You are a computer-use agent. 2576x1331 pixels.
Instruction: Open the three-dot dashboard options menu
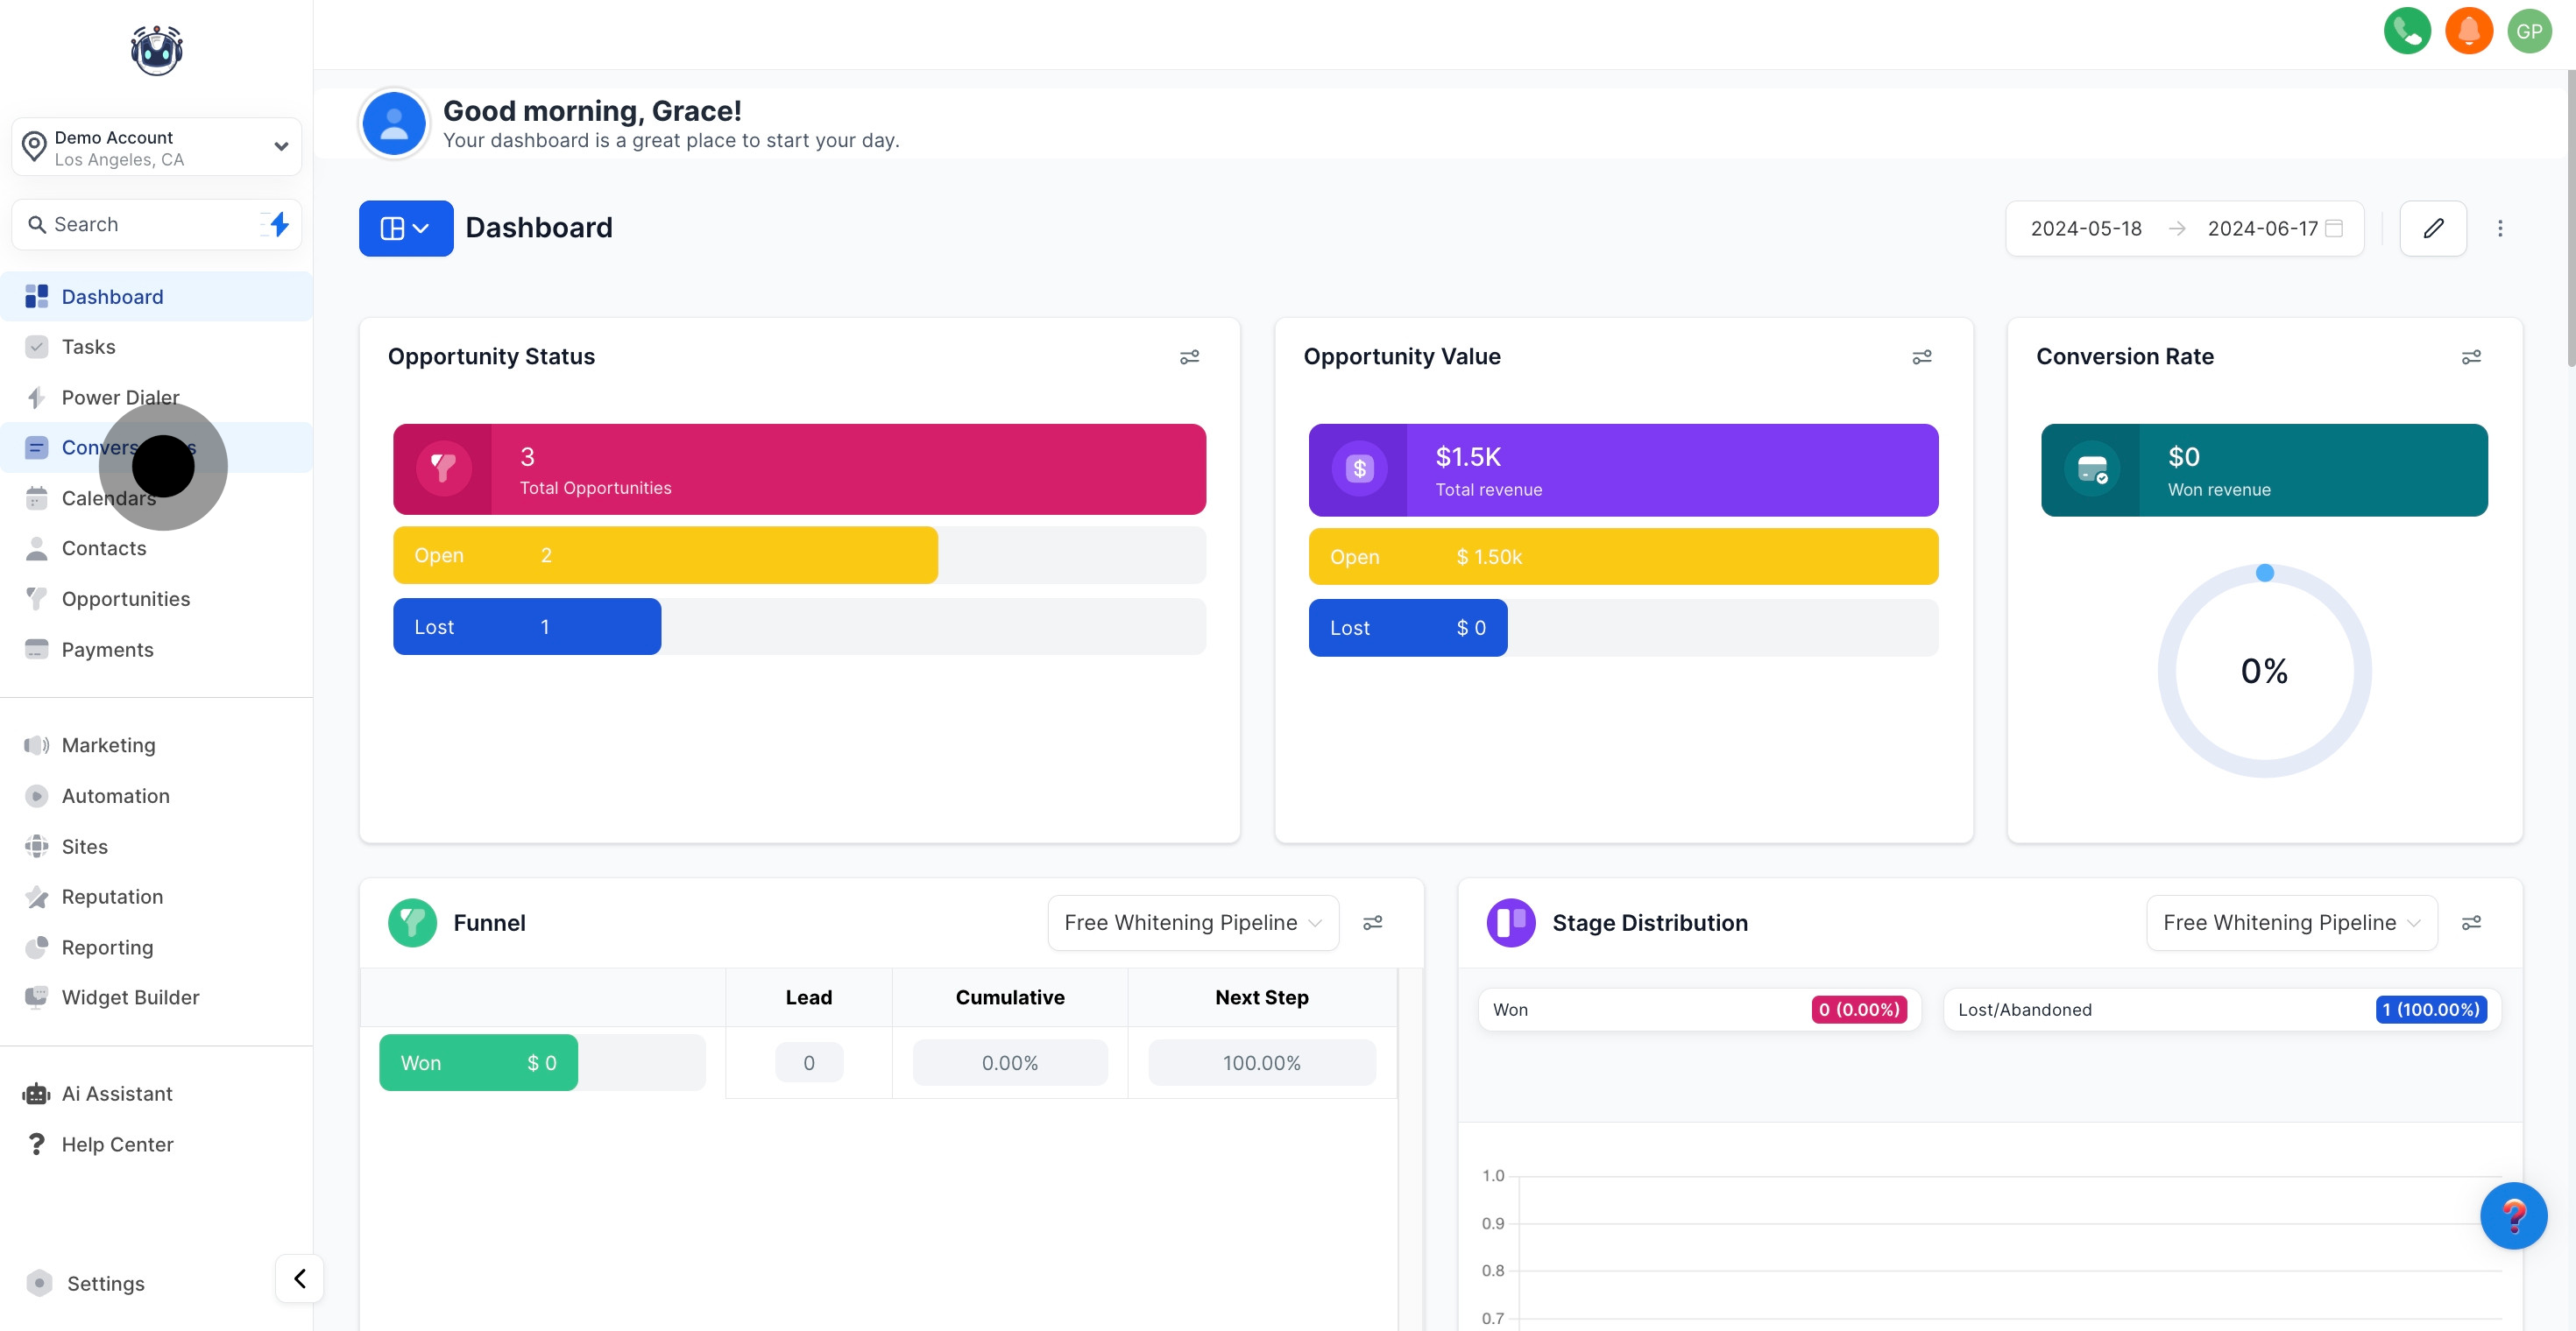coord(2499,228)
